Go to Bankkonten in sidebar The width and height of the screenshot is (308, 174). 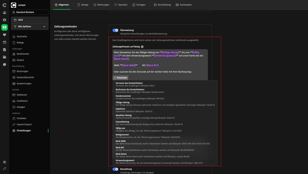pos(23,54)
